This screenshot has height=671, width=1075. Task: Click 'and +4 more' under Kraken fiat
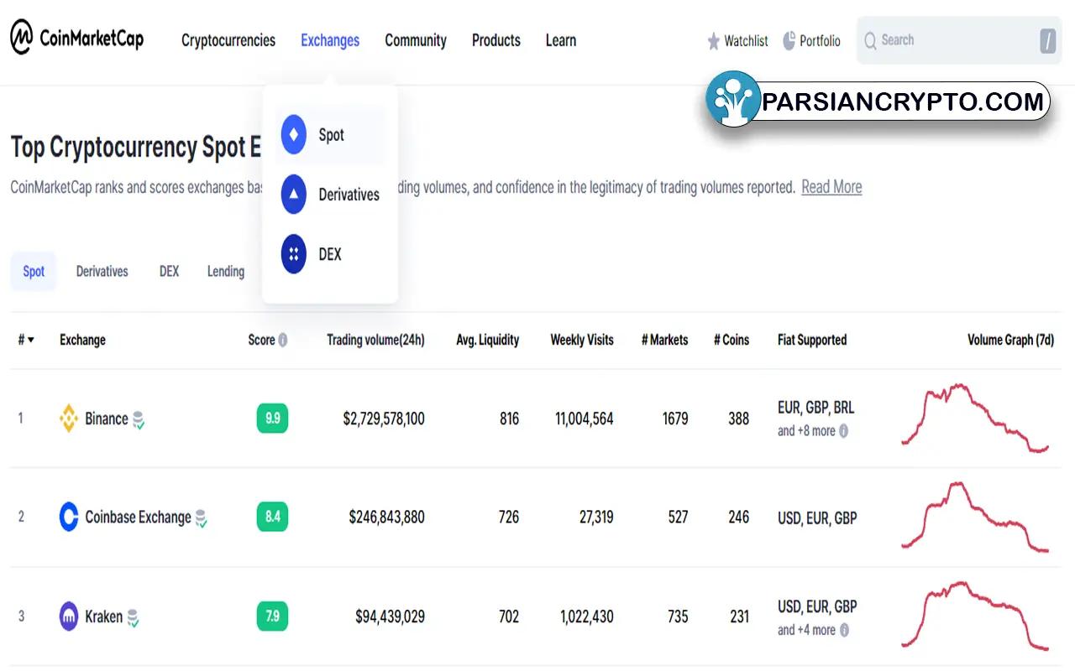(x=806, y=630)
